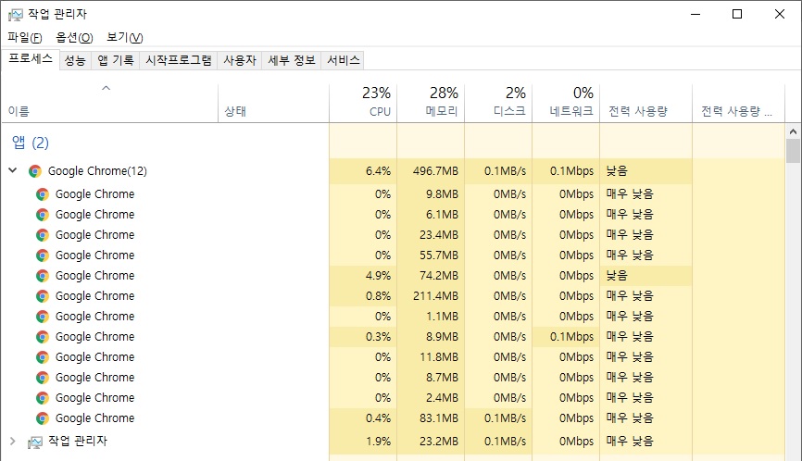
Task: Click the Chrome icon in the 11.8MB row
Action: click(x=43, y=357)
